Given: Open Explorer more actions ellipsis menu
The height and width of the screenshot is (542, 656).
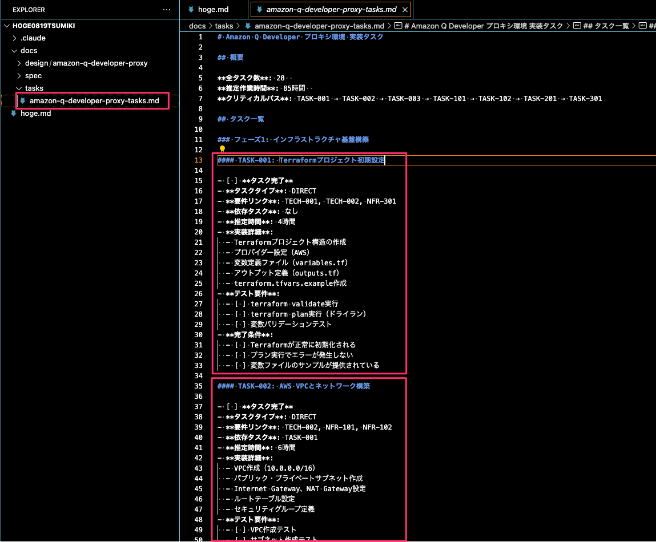Looking at the screenshot, I should click(x=167, y=10).
